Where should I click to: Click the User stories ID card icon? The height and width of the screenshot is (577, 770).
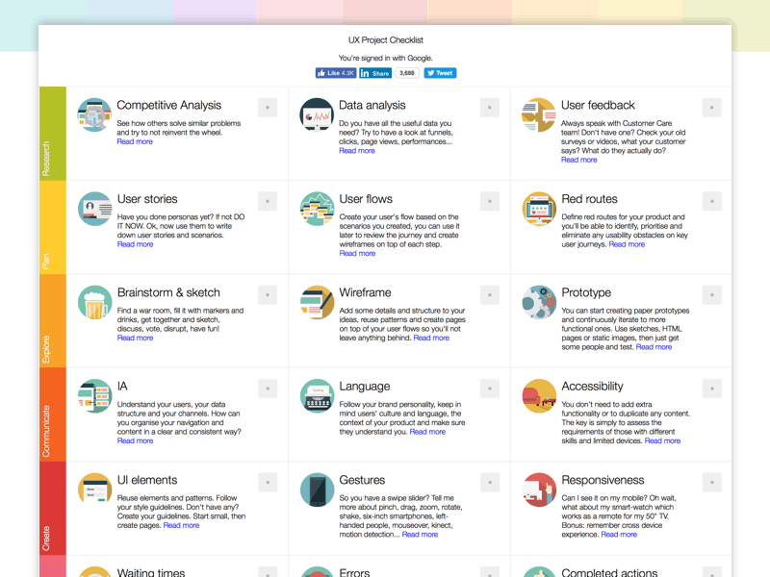[x=94, y=209]
